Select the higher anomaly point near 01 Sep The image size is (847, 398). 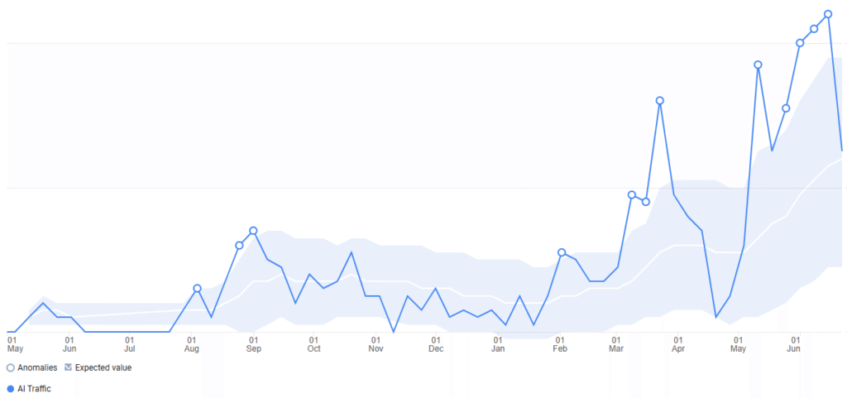[253, 231]
